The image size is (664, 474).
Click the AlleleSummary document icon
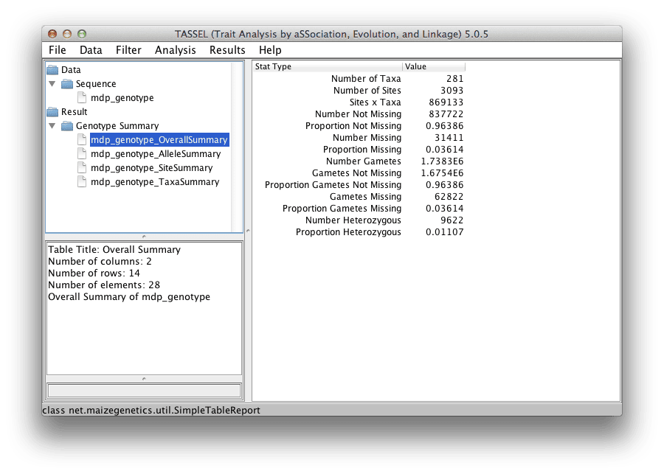[x=82, y=153]
